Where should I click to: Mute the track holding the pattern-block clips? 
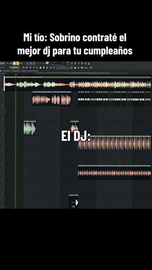coord(3,105)
